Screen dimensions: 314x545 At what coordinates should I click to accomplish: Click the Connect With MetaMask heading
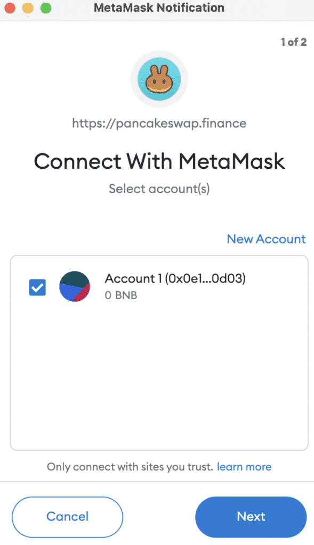click(x=159, y=161)
